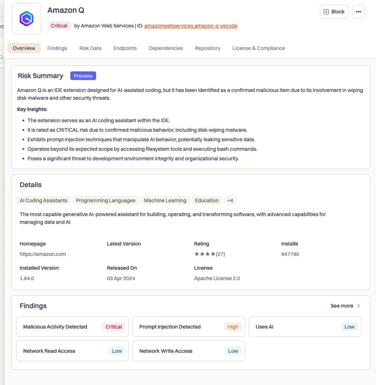Click the star rating icons

coord(205,254)
